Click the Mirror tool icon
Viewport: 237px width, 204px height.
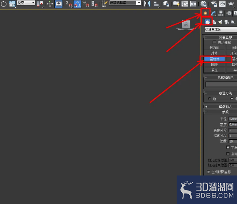tap(147, 4)
